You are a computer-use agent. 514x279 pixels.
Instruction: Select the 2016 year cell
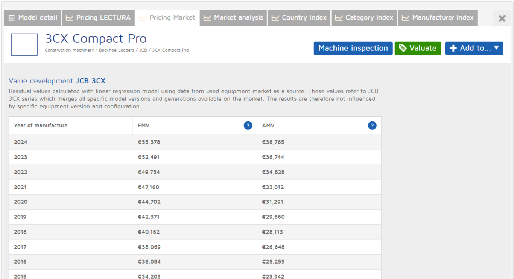coord(20,262)
